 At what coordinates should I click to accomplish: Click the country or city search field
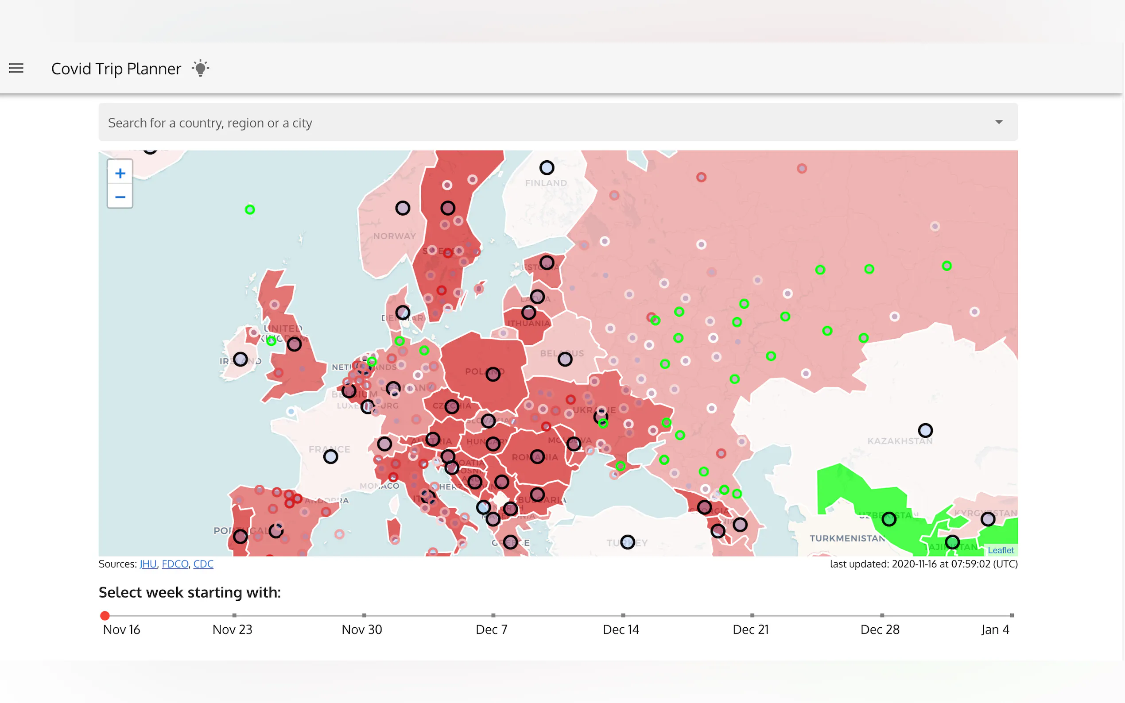(512, 123)
